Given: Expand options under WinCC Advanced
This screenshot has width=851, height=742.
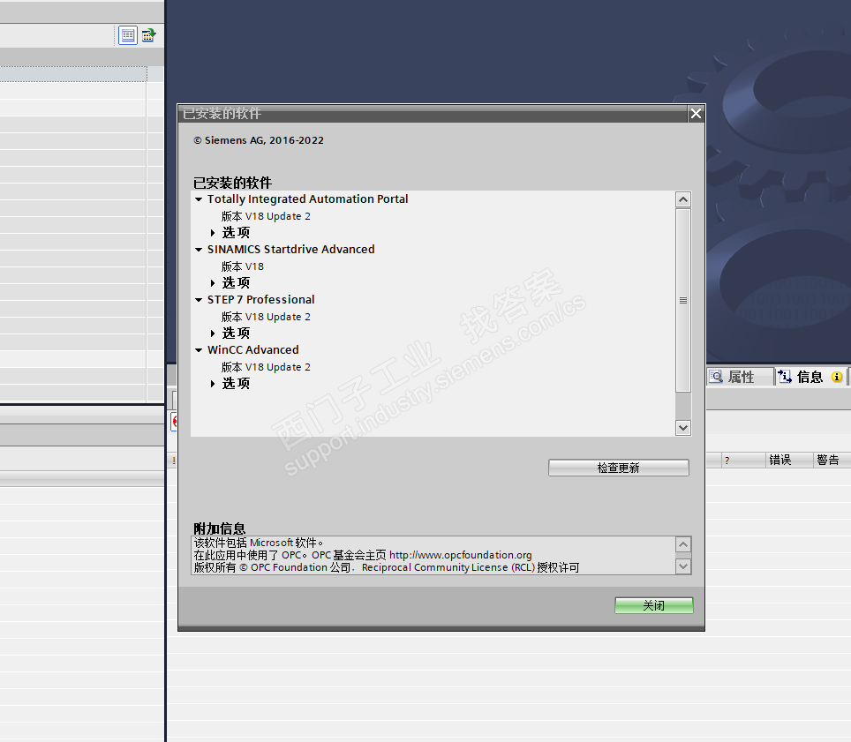Looking at the screenshot, I should (213, 384).
